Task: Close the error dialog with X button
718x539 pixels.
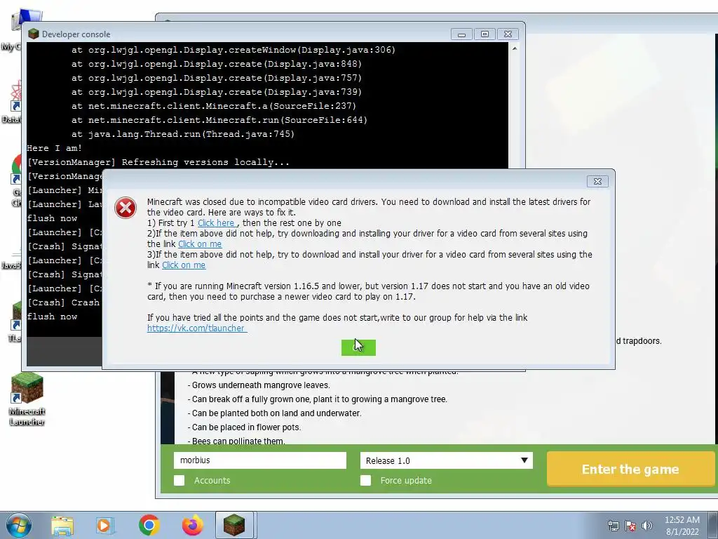Action: (x=597, y=182)
